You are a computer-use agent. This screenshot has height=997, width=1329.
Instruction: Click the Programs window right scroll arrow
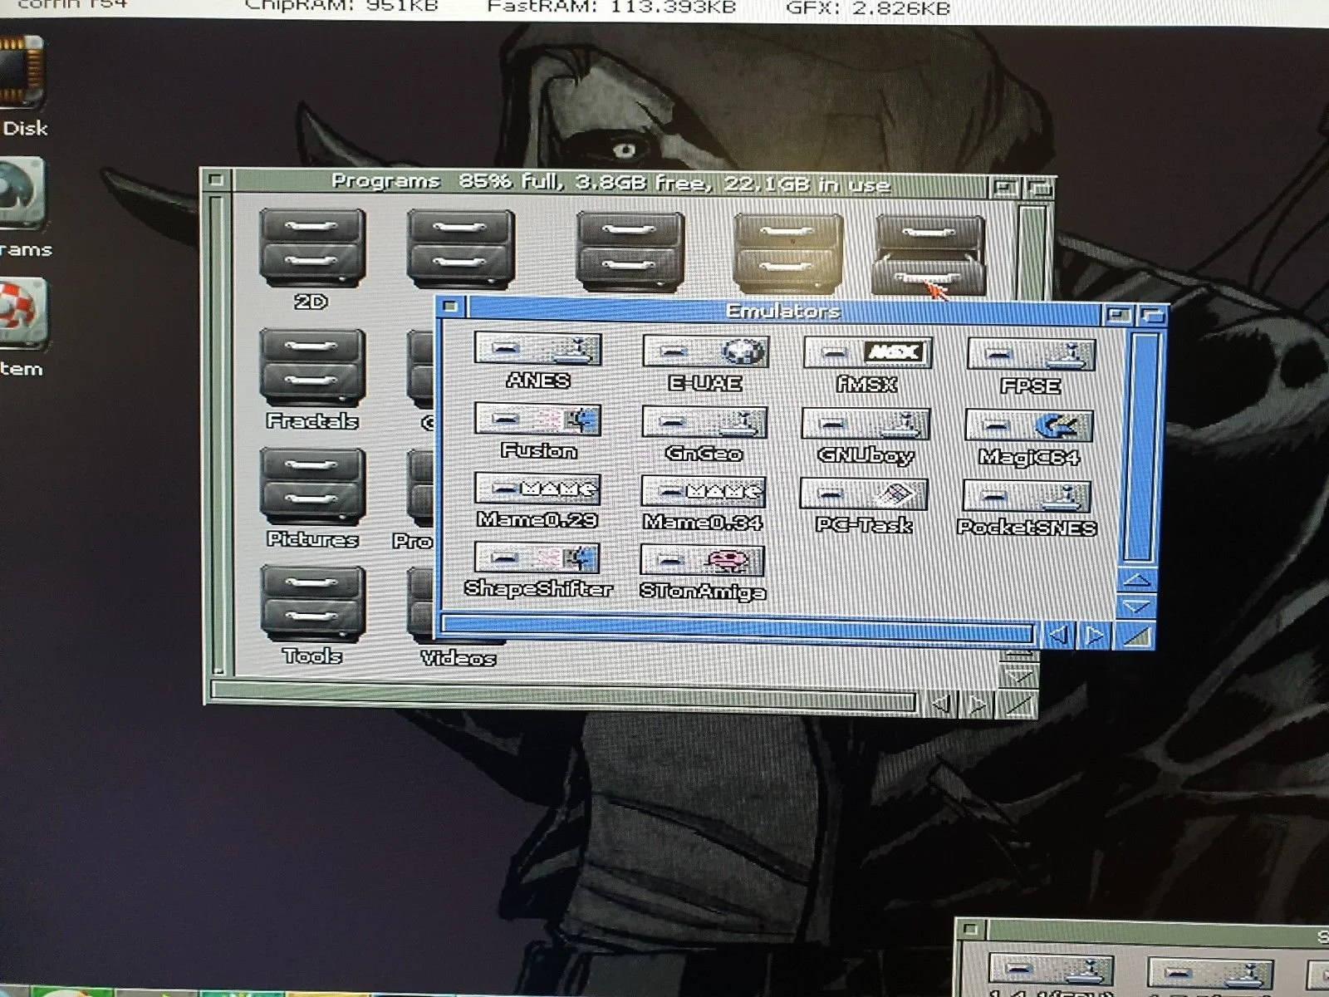click(x=978, y=706)
